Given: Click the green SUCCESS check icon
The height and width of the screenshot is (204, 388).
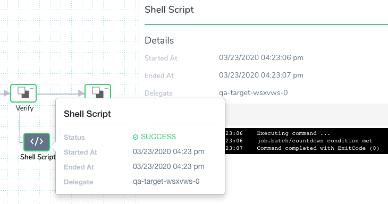Looking at the screenshot, I should tap(136, 137).
